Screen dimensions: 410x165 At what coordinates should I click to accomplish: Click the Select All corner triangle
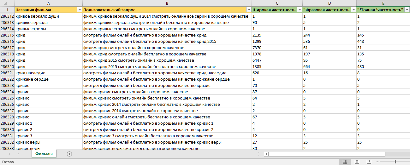7,3
